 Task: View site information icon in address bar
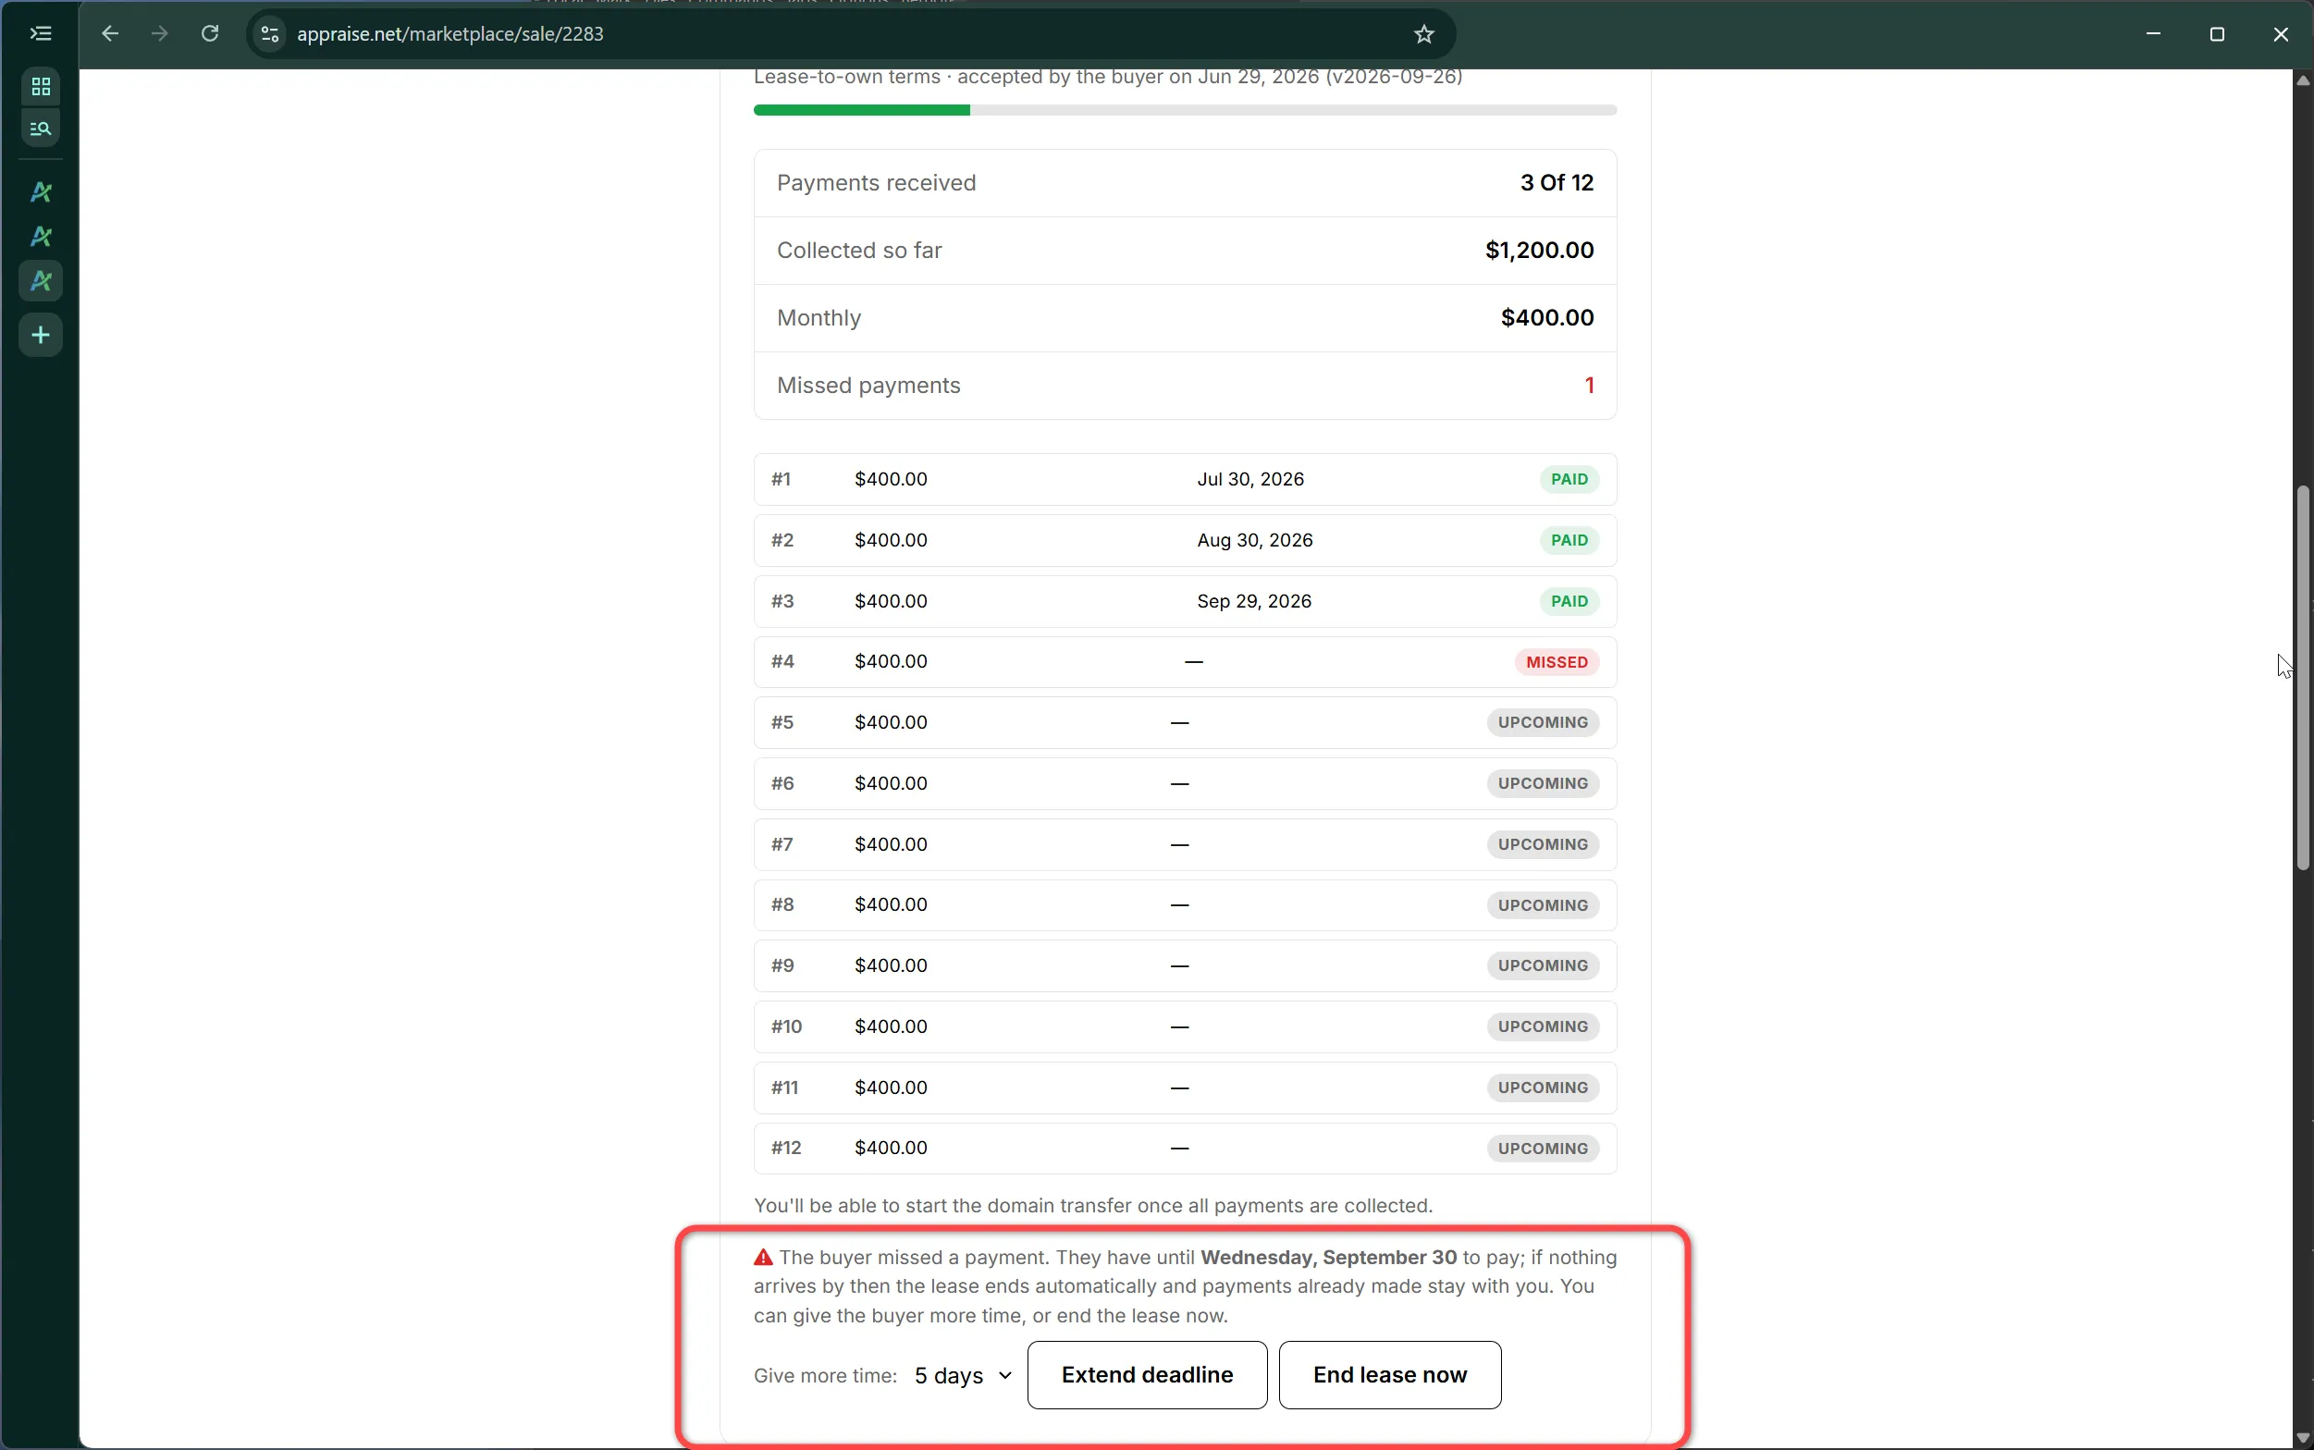pos(269,33)
